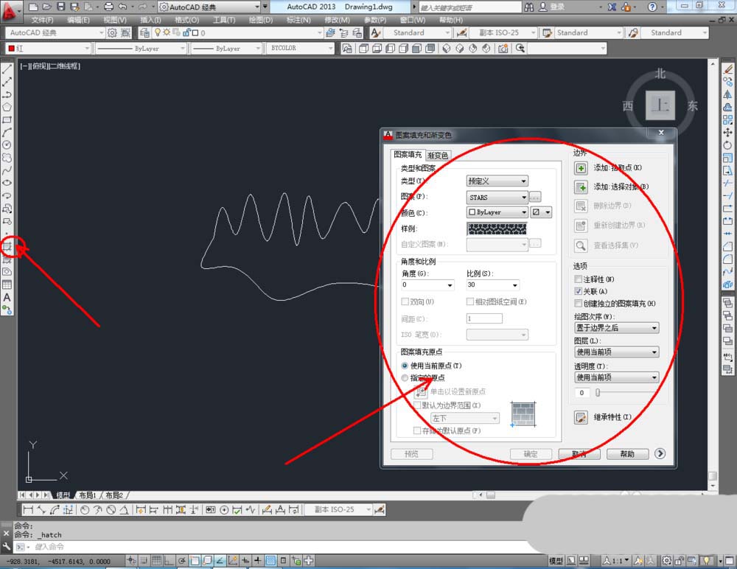Open the hatch Layer dropdown

[617, 352]
